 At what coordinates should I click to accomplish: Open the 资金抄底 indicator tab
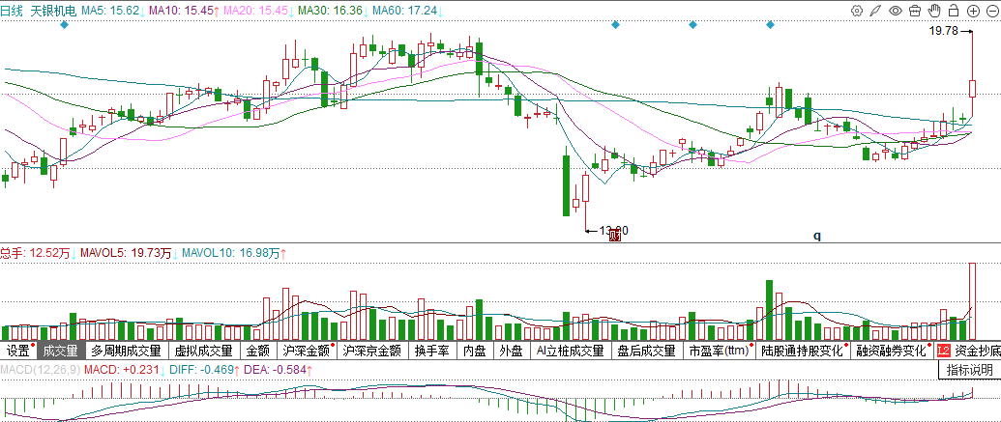977,352
